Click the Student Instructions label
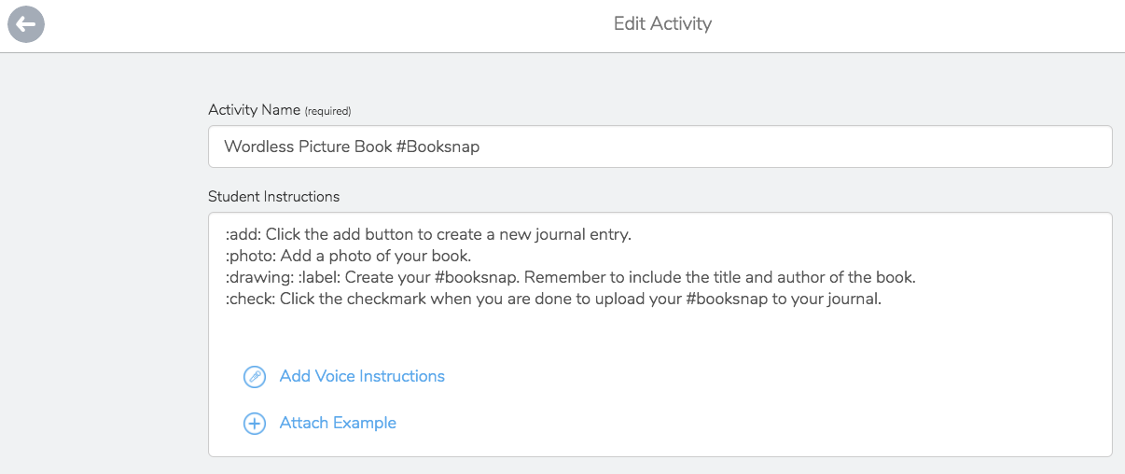 click(273, 197)
